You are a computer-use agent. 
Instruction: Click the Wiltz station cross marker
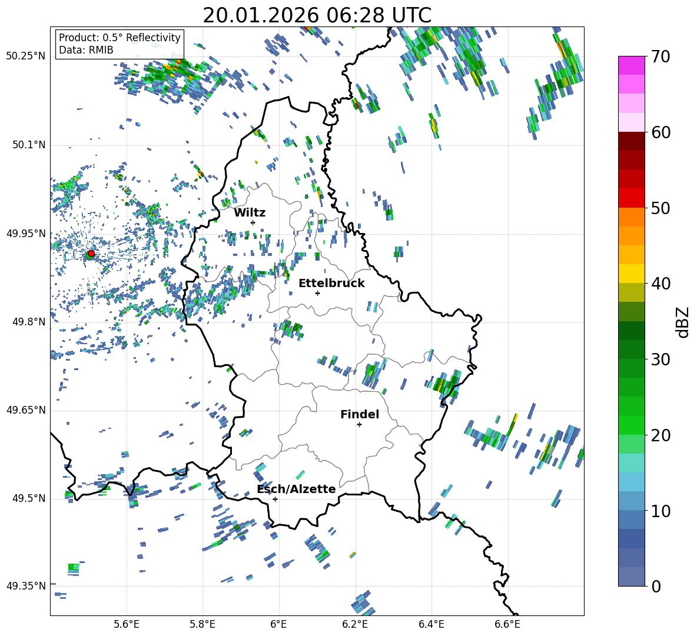pyautogui.click(x=253, y=222)
